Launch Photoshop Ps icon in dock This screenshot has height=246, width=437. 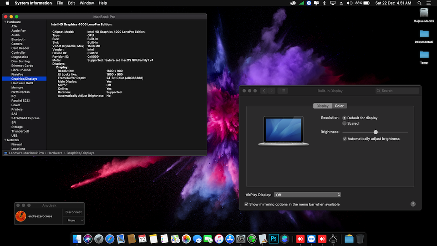274,239
